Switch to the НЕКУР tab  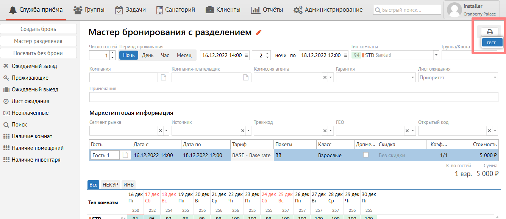click(110, 185)
